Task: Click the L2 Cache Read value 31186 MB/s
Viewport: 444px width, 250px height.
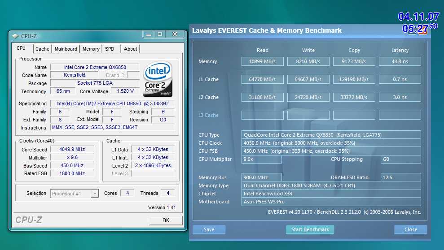Action: point(262,97)
